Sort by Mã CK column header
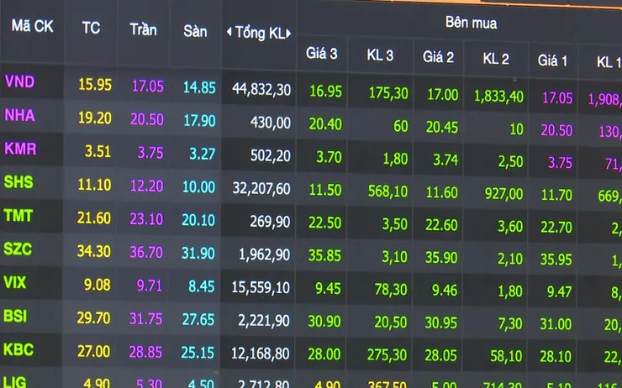Image resolution: width=622 pixels, height=388 pixels. 32,26
